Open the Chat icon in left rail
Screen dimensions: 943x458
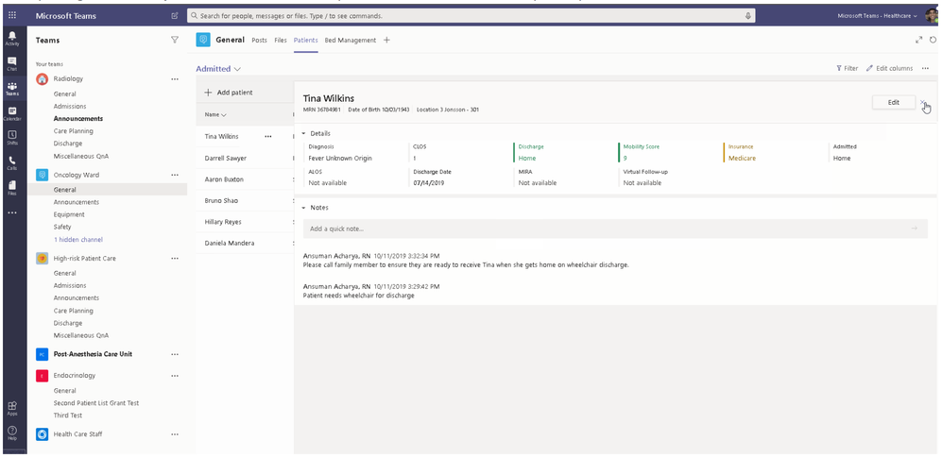click(x=12, y=63)
